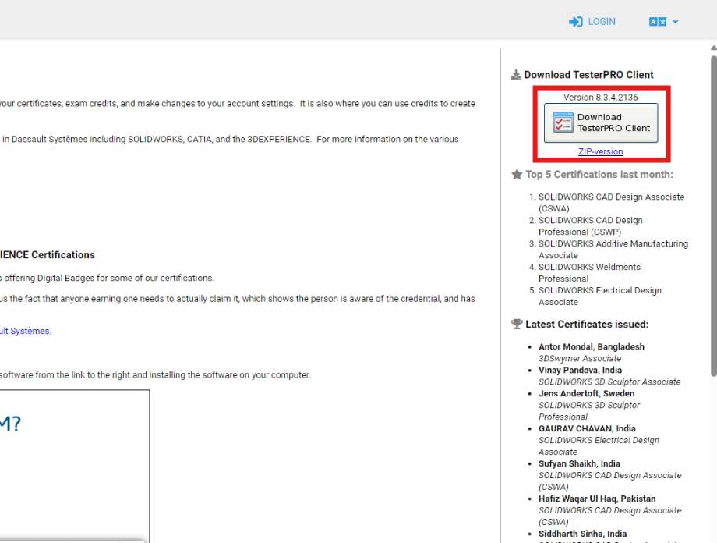Click the trophy icon beside Latest Certificates
The image size is (717, 543).
click(517, 324)
